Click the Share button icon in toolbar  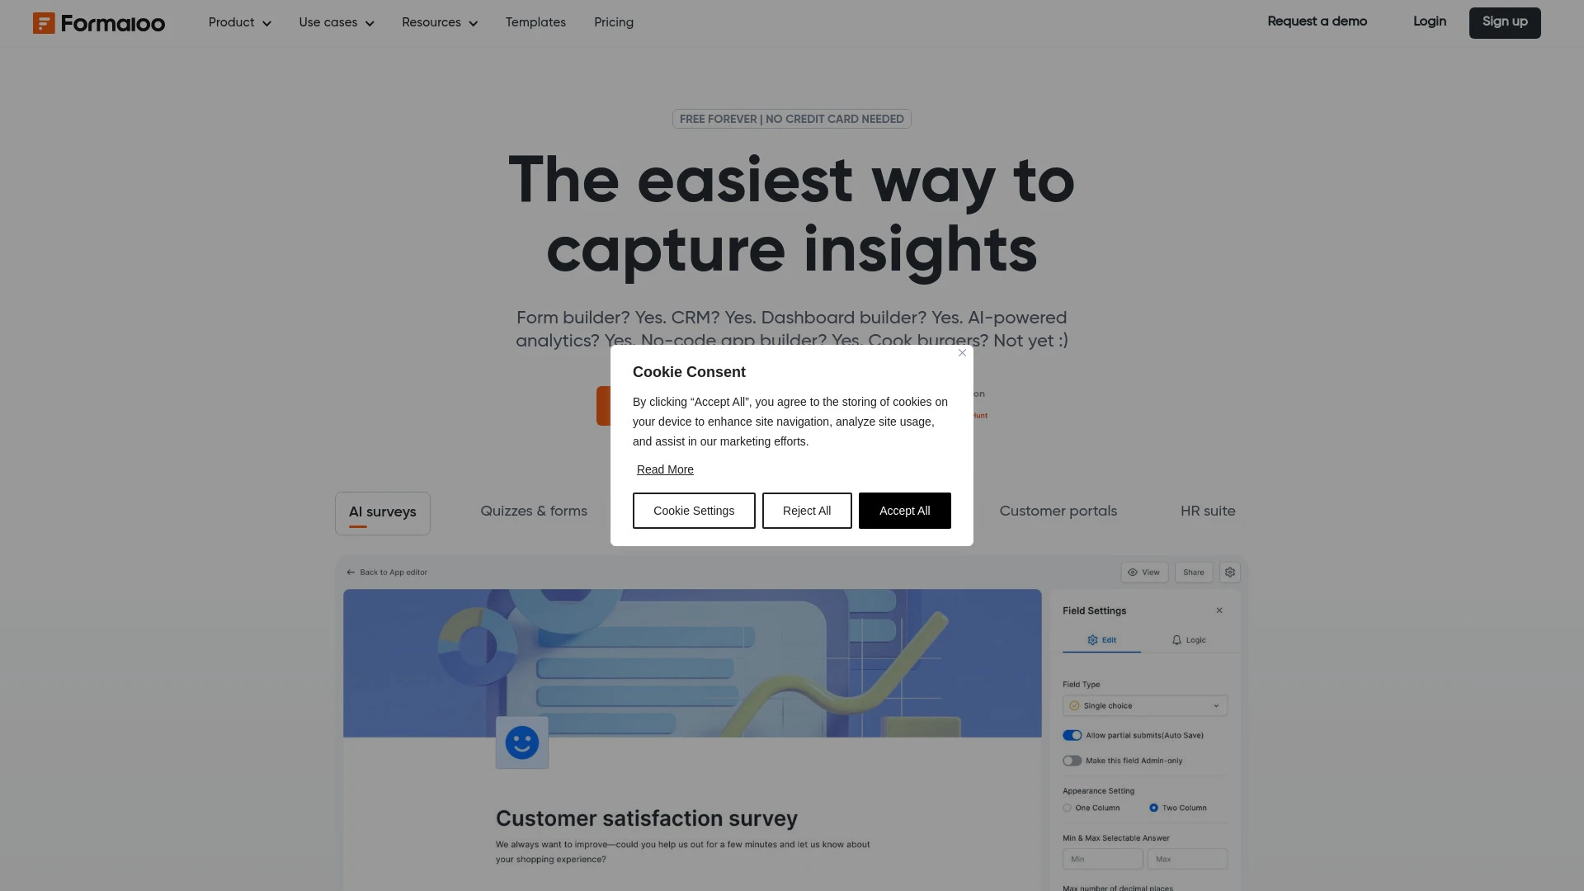click(1194, 571)
